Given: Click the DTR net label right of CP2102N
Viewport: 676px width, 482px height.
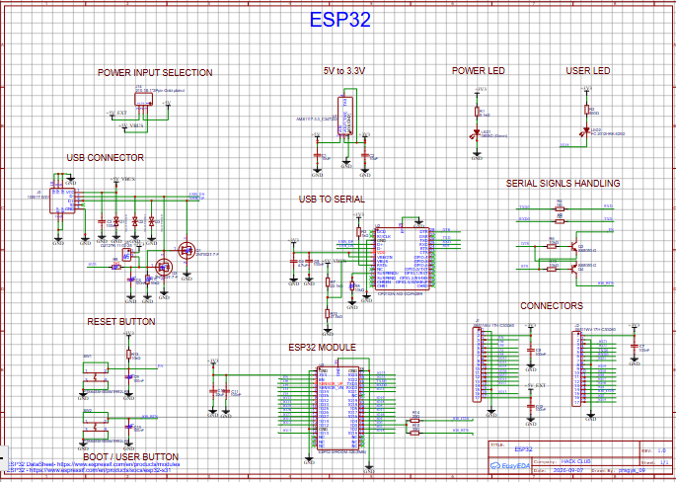Looking at the screenshot, I should pyautogui.click(x=446, y=230).
